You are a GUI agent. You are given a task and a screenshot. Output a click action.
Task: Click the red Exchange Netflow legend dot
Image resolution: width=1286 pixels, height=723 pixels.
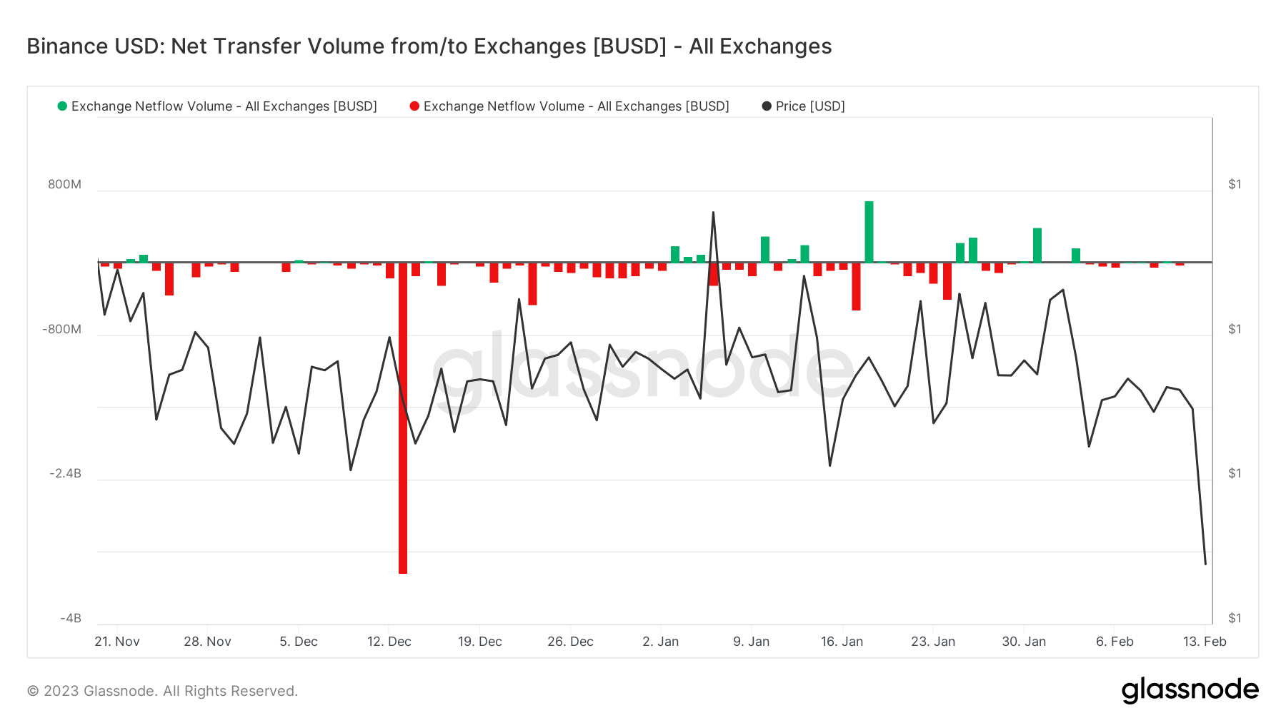tap(413, 106)
